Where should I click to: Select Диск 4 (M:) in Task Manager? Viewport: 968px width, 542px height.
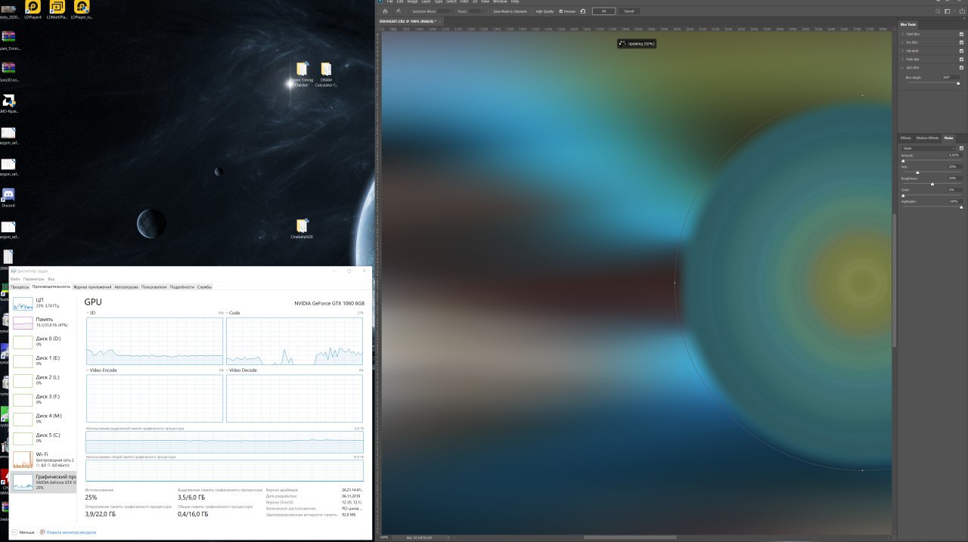coord(43,419)
